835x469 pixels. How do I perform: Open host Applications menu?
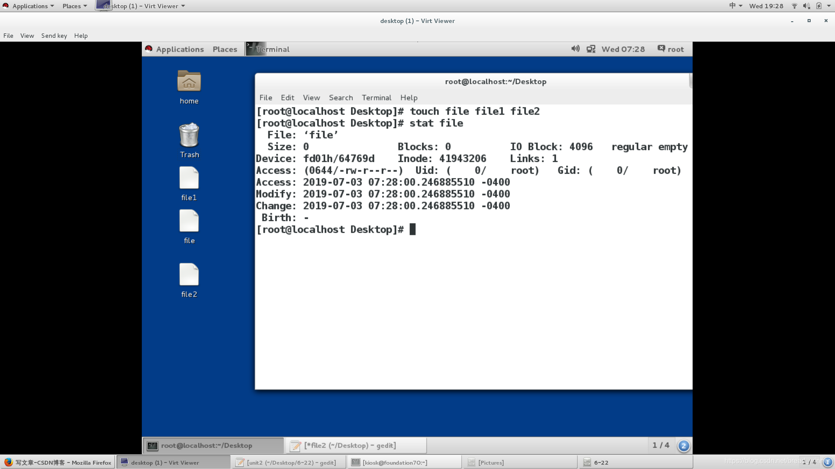pos(33,6)
